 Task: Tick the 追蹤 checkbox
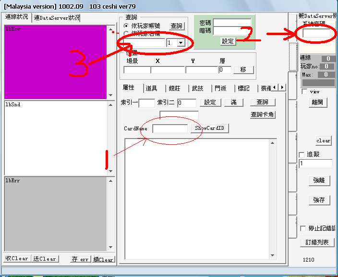[302, 154]
